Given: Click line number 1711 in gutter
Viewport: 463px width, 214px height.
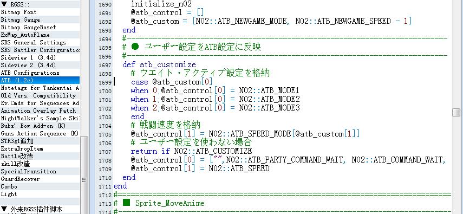Looking at the screenshot, I should pyautogui.click(x=106, y=187).
